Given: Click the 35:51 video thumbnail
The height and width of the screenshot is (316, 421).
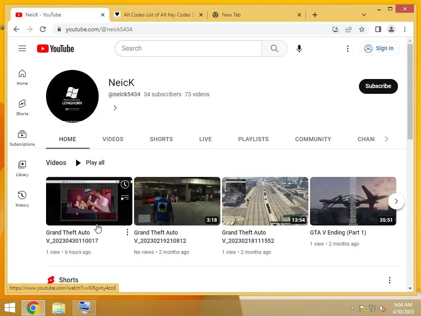Looking at the screenshot, I should tap(353, 201).
